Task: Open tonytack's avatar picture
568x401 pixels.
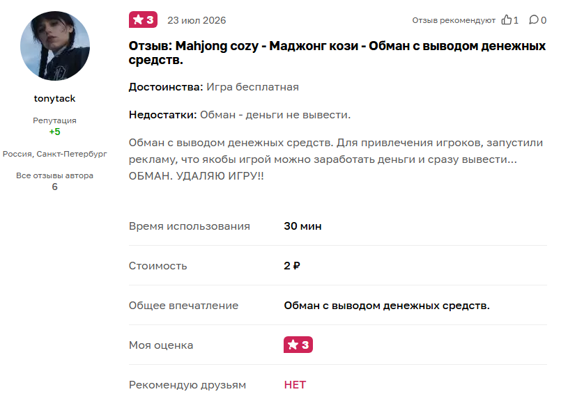Action: (x=54, y=46)
